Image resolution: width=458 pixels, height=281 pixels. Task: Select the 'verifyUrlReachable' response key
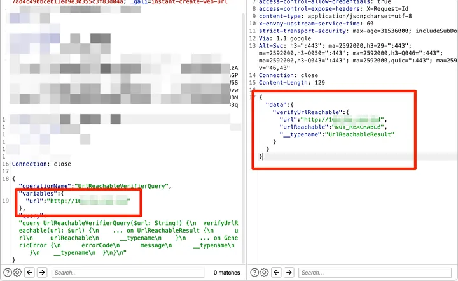[x=308, y=112]
